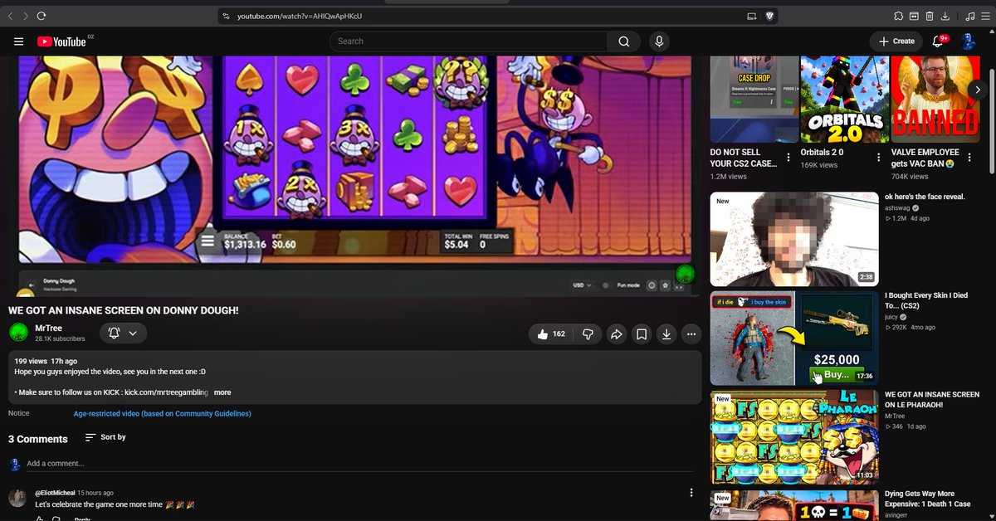Open browser downloads icon
Viewport: 996px width, 521px height.
[x=945, y=16]
